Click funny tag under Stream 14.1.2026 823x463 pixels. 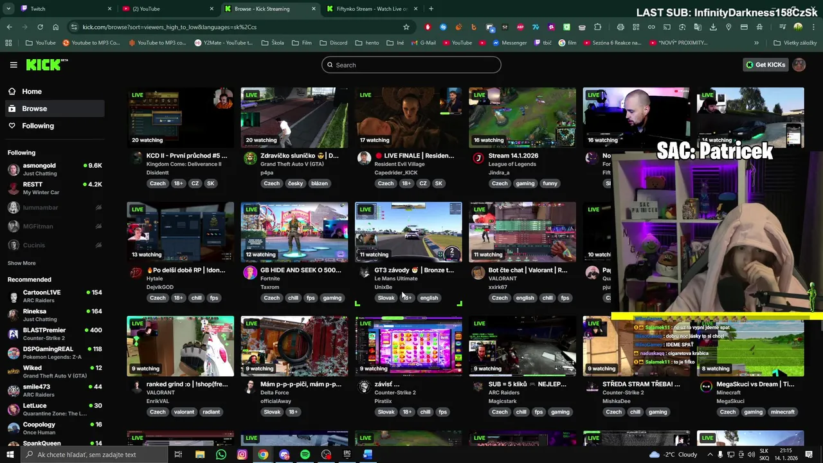(x=550, y=183)
